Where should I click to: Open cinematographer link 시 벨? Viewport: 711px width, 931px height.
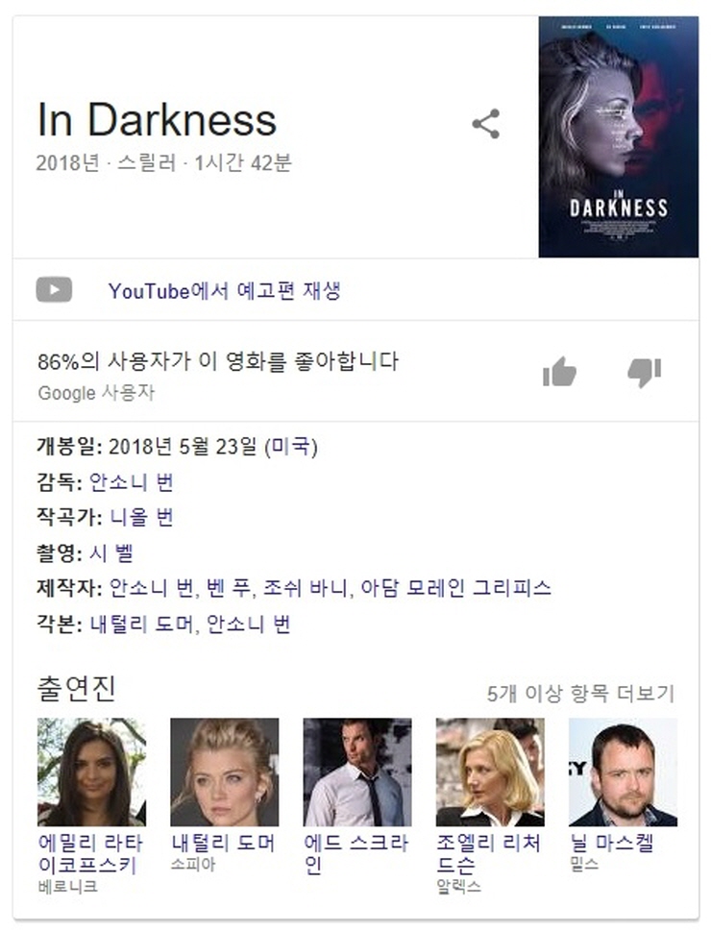[x=111, y=552]
